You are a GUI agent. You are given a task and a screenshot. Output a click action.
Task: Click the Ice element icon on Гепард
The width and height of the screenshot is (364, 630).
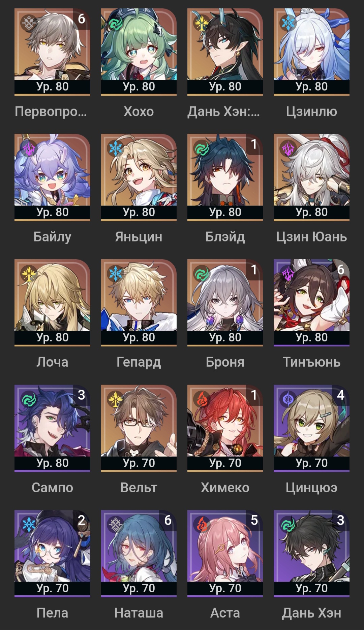pyautogui.click(x=115, y=273)
